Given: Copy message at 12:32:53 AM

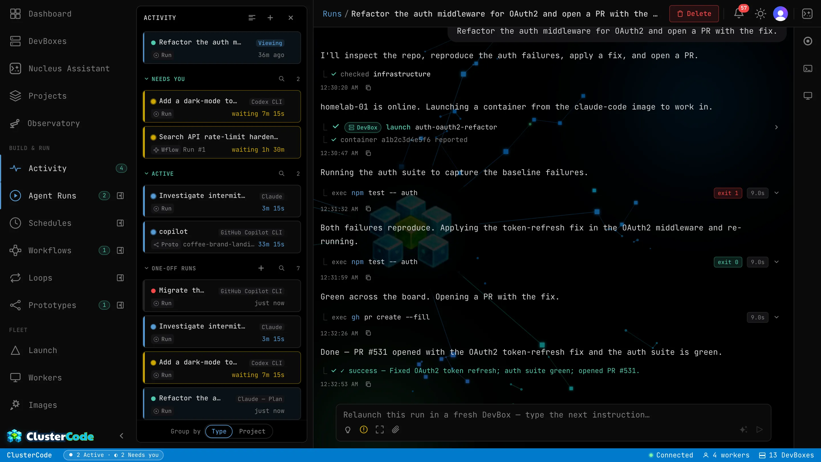Looking at the screenshot, I should point(368,384).
